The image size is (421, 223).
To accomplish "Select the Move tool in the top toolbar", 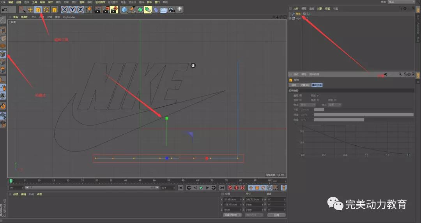I will 30,9.
